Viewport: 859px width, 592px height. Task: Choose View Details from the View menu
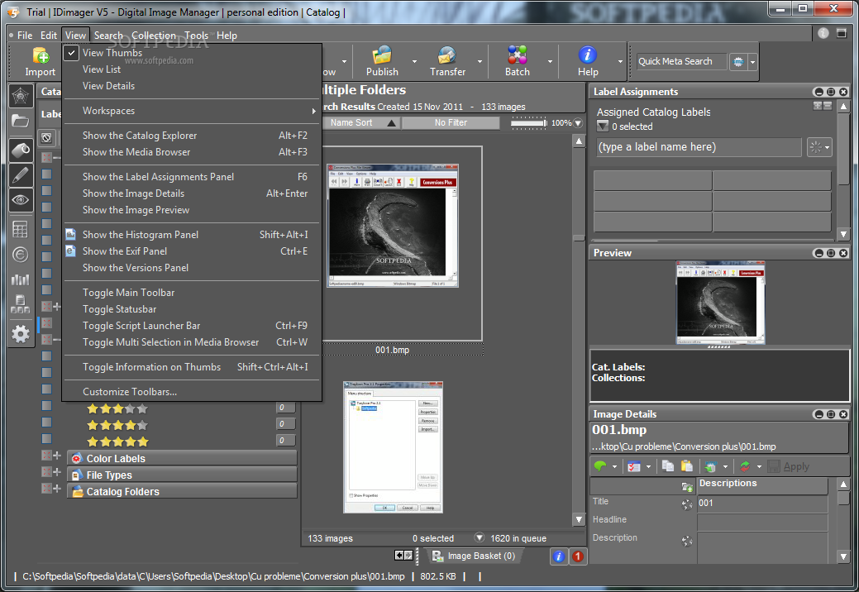click(x=192, y=86)
